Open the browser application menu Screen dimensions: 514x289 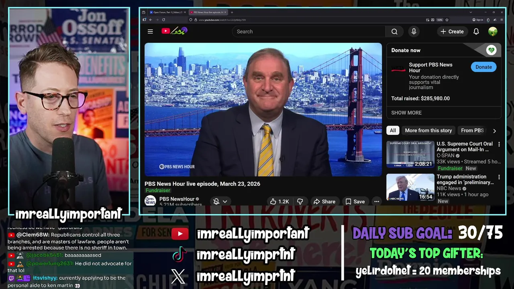501,20
